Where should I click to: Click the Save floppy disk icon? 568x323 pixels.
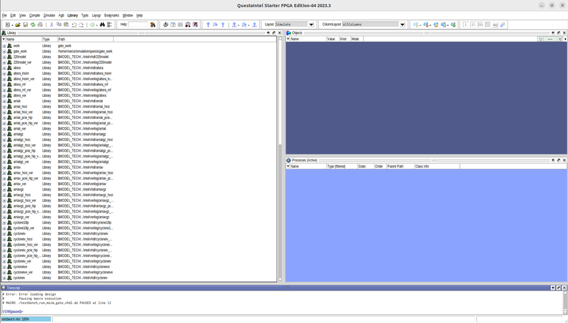coord(26,24)
